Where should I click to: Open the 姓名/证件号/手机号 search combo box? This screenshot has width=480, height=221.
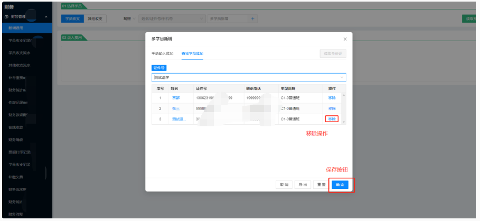pos(172,18)
